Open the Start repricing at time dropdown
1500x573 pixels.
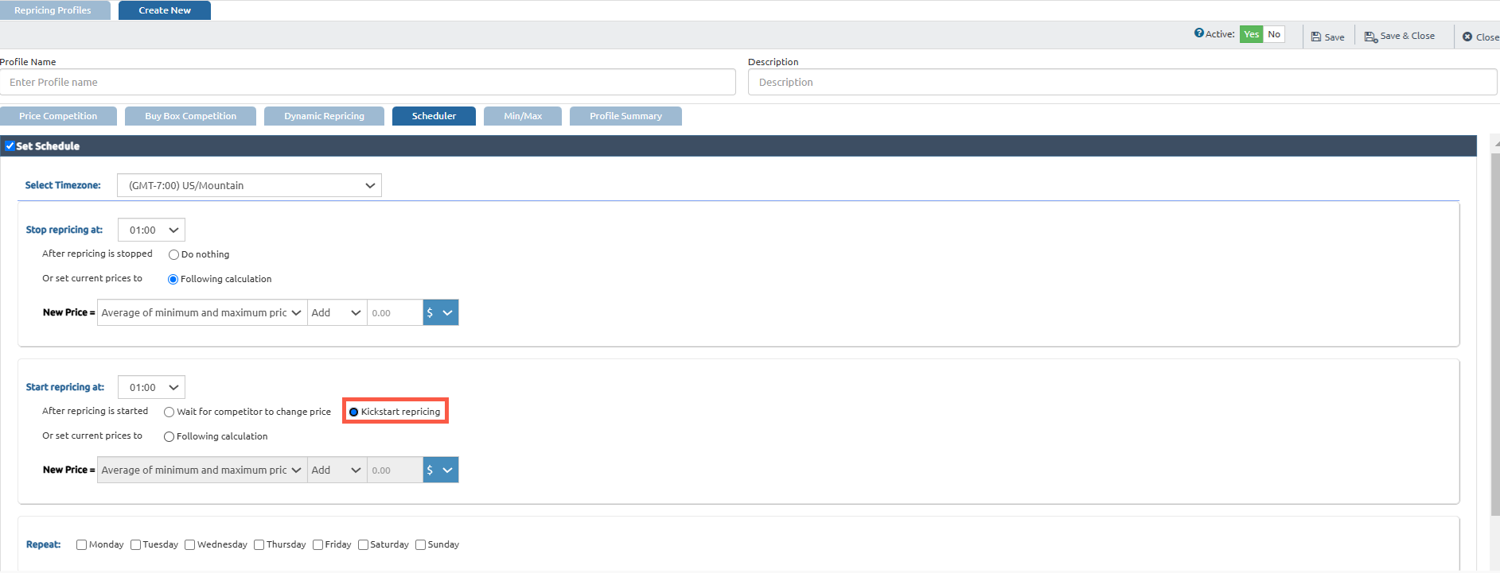pos(151,388)
